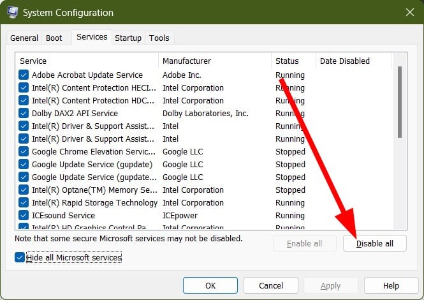Select the Google Update Service (gupdate) name
The image size is (424, 300).
92,164
